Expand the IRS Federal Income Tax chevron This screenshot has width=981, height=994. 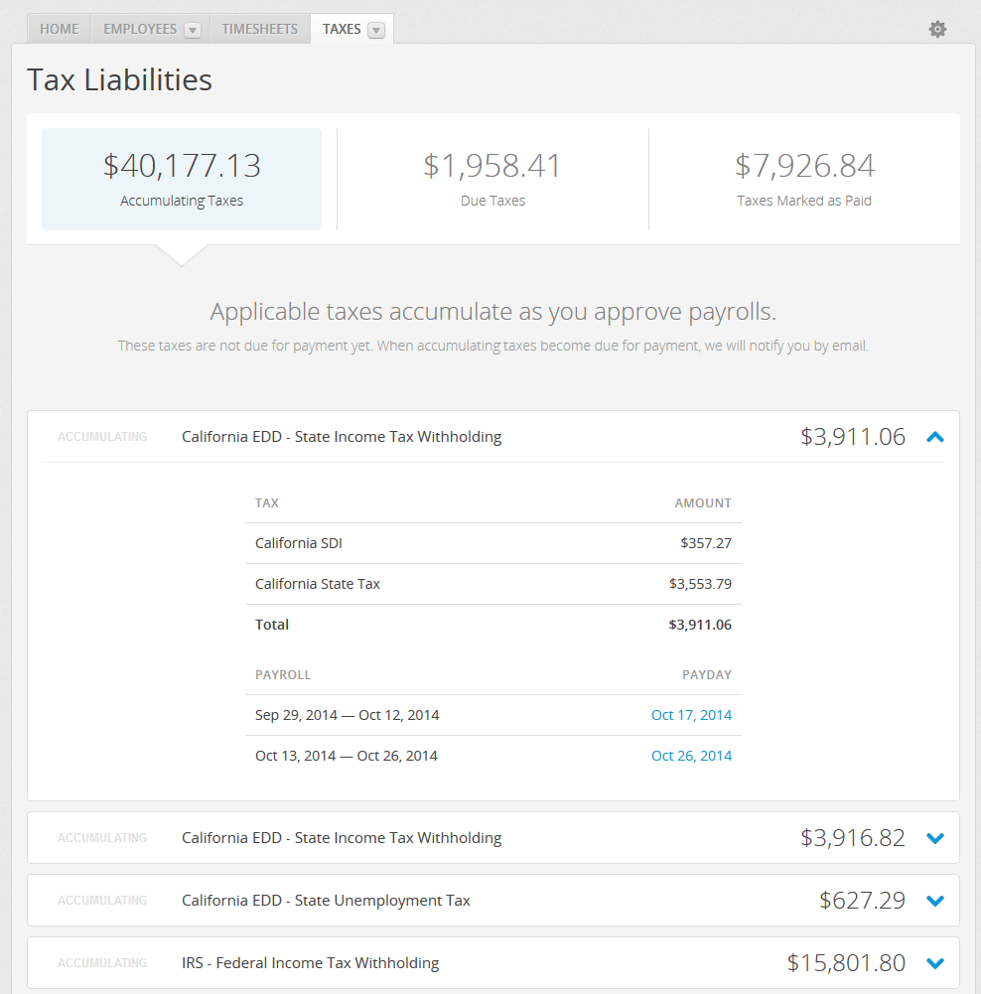(934, 962)
